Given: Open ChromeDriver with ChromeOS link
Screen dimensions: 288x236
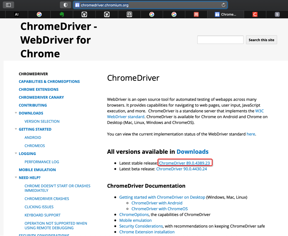Looking at the screenshot, I should [x=160, y=209].
